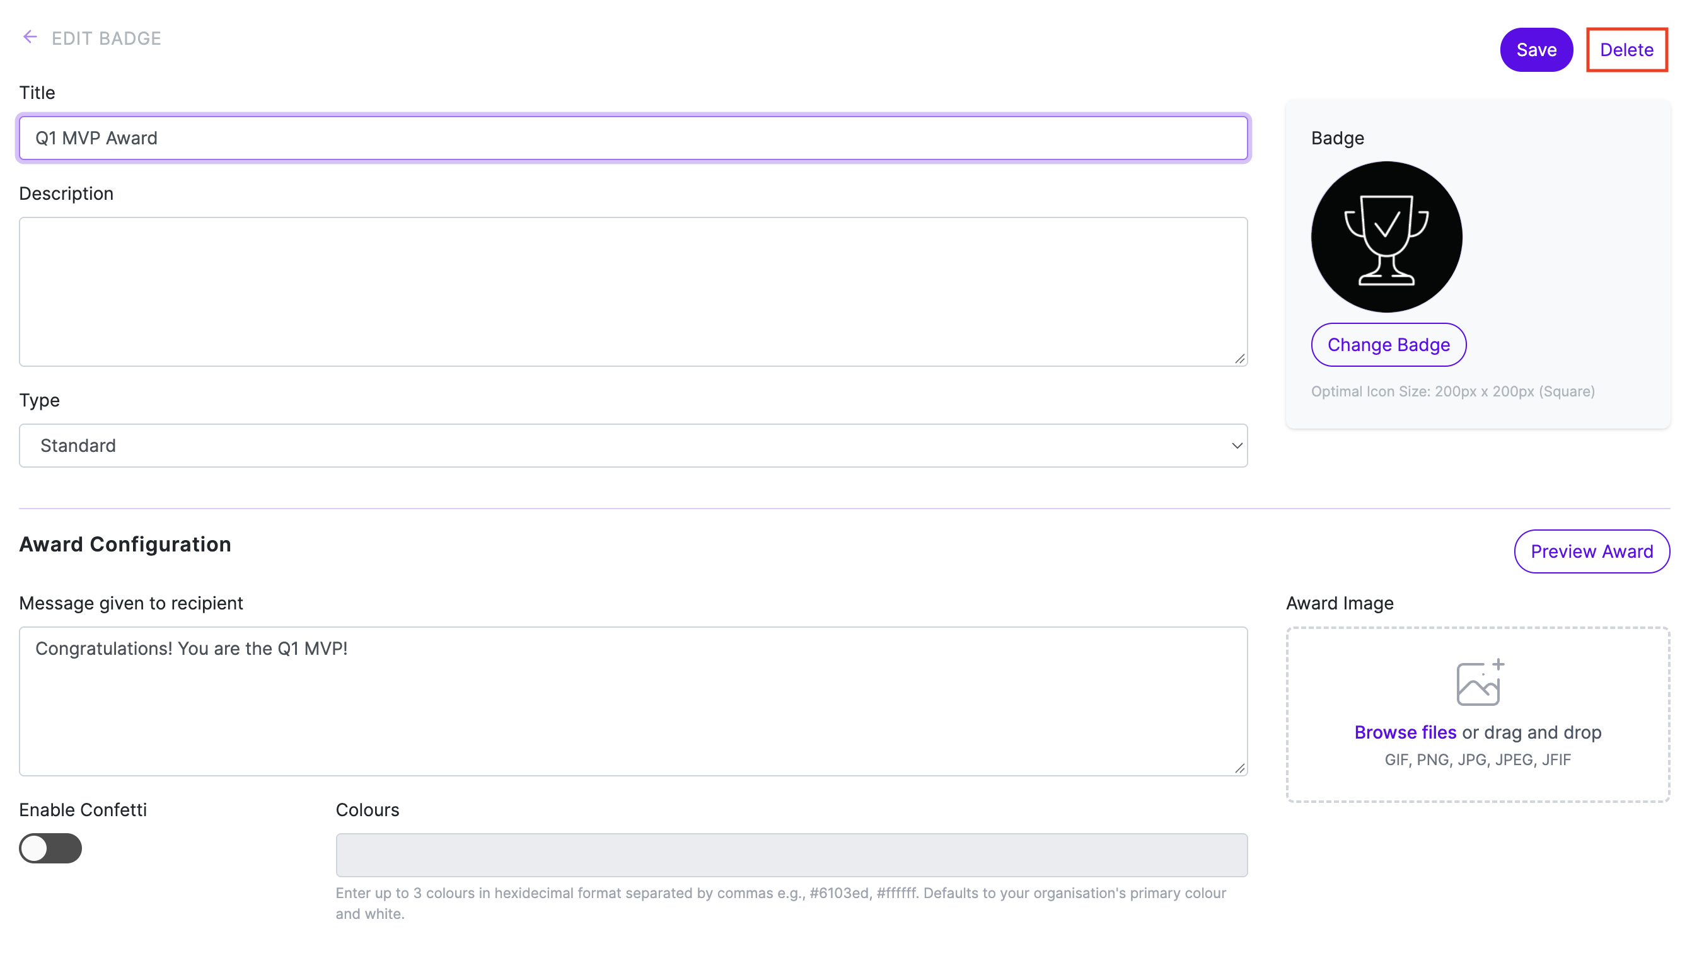1692x963 pixels.
Task: Grab the message field resize handle
Action: (x=1239, y=768)
